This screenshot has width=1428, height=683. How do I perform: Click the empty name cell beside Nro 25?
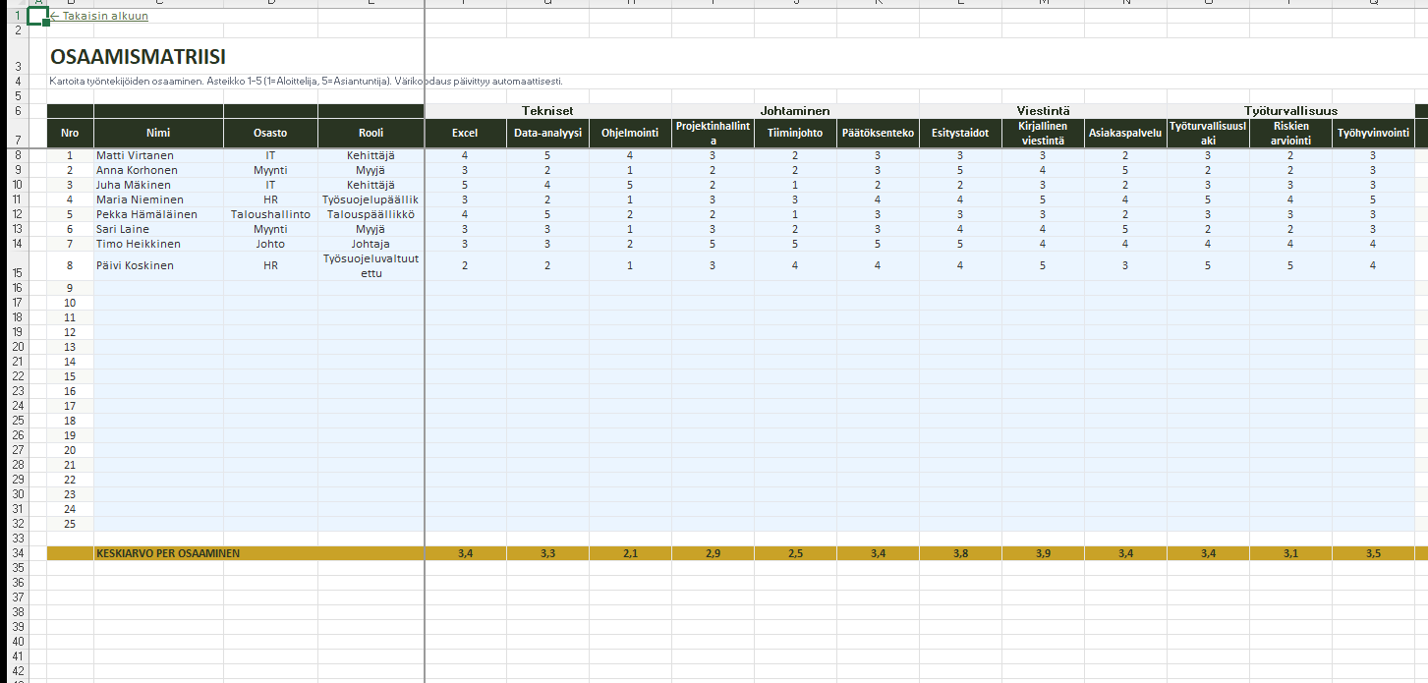158,524
